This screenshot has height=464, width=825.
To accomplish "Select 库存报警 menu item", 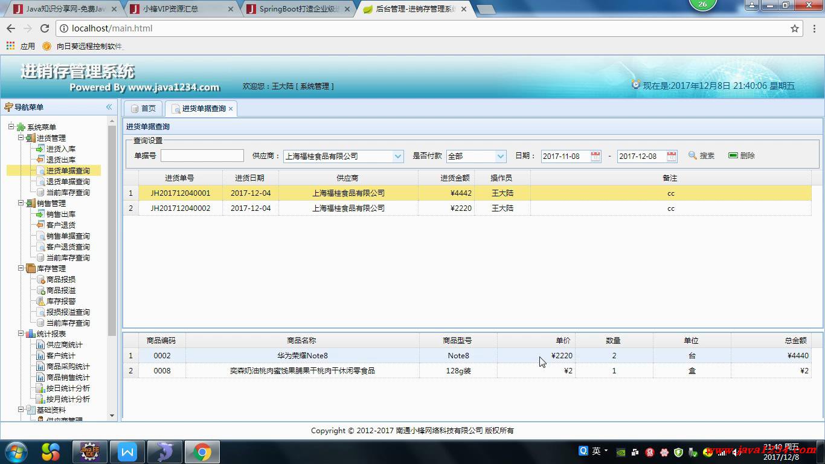I will click(60, 301).
